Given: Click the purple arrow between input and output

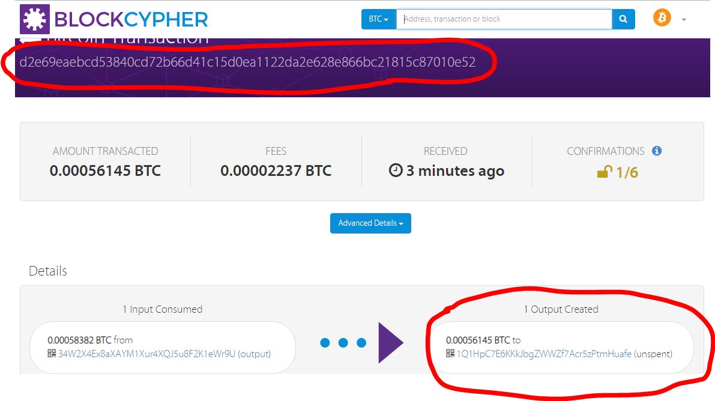Looking at the screenshot, I should point(391,343).
